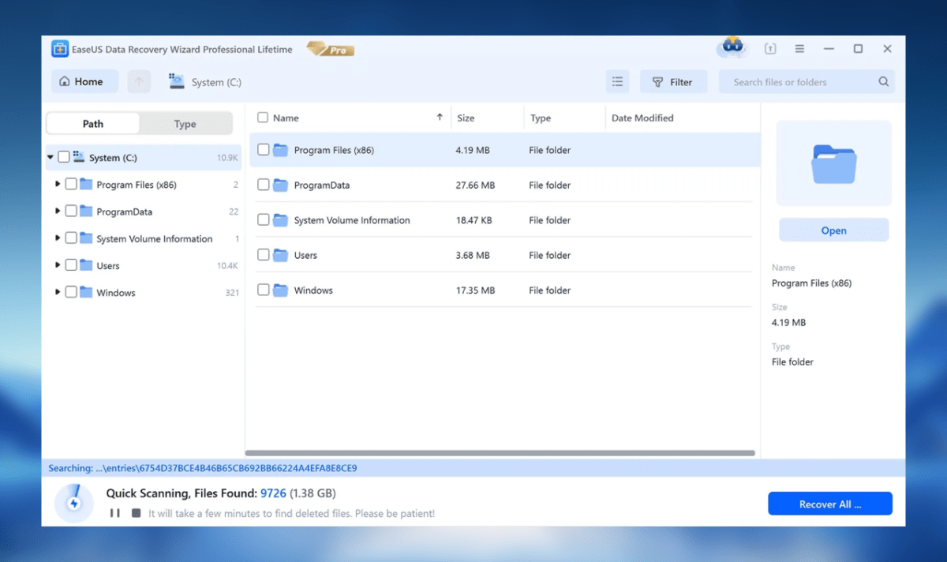Click the 9726 files found count
Image resolution: width=947 pixels, height=562 pixels.
(x=273, y=493)
